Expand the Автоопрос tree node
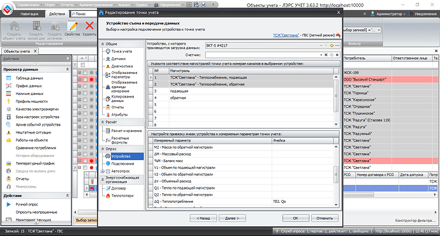This screenshot has height=236, width=440. 103,171
